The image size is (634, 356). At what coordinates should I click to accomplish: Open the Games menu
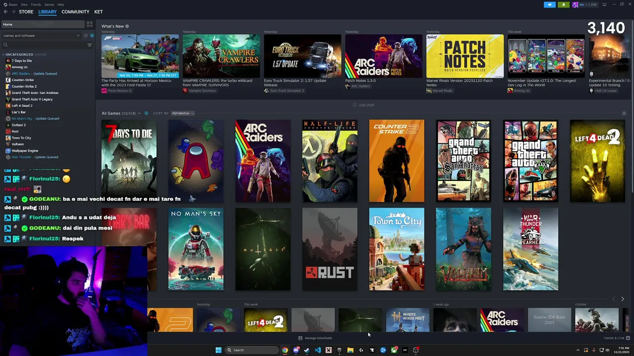50,4
